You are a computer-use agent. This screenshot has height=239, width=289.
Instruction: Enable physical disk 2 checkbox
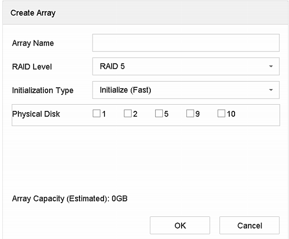[127, 114]
